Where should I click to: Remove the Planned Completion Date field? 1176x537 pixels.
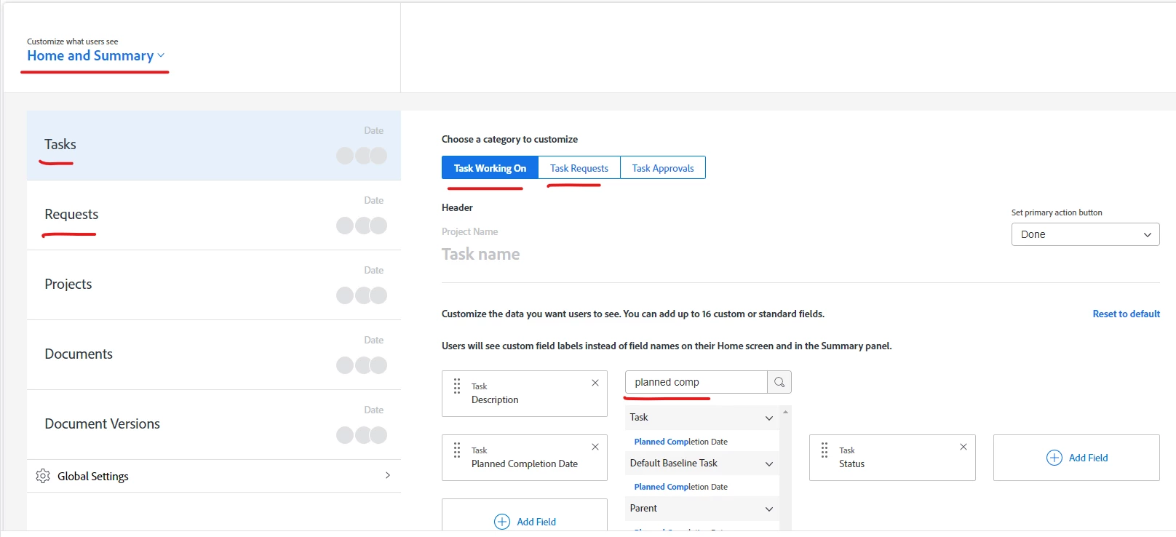[x=595, y=447]
